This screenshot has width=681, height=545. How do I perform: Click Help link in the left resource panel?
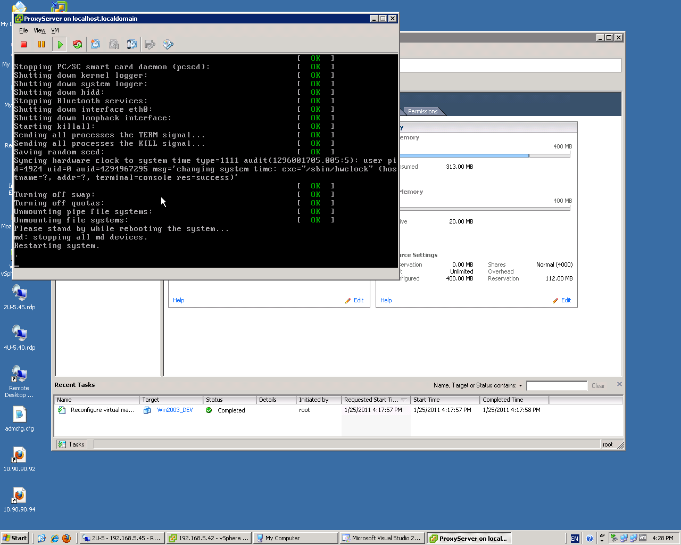click(179, 300)
